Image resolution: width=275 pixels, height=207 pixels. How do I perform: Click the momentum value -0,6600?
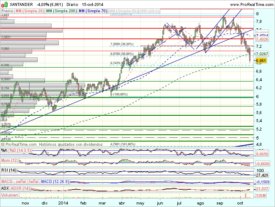point(263,164)
